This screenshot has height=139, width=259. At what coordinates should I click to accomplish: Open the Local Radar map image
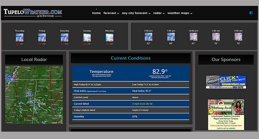click(34, 95)
